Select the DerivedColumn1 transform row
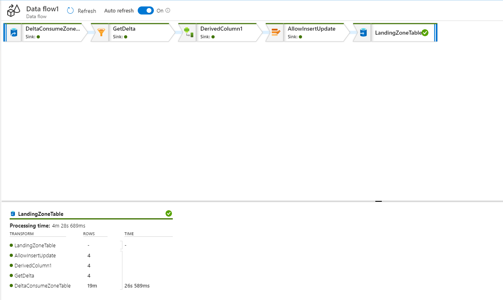This screenshot has height=300, width=503. coord(91,265)
